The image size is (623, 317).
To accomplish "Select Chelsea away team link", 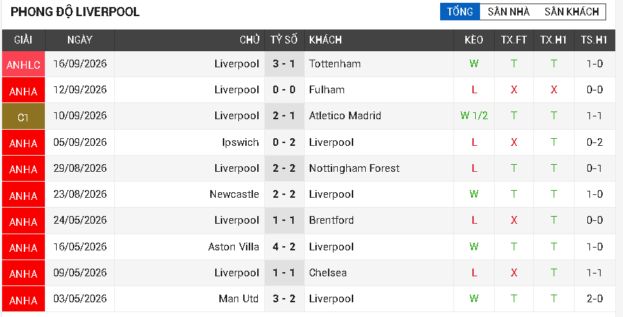I will pyautogui.click(x=328, y=273).
